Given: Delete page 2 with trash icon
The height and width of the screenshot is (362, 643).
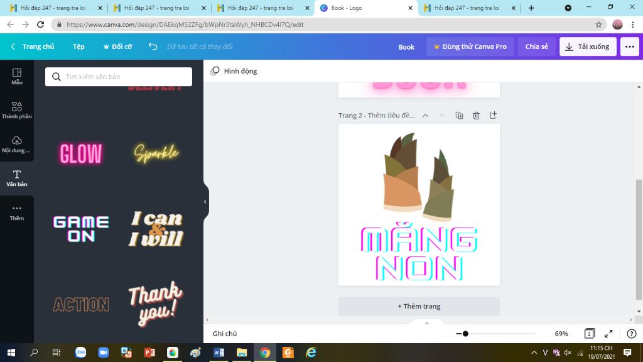Looking at the screenshot, I should [476, 116].
